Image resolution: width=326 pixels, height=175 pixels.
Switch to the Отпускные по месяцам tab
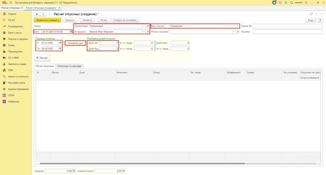(x=70, y=66)
